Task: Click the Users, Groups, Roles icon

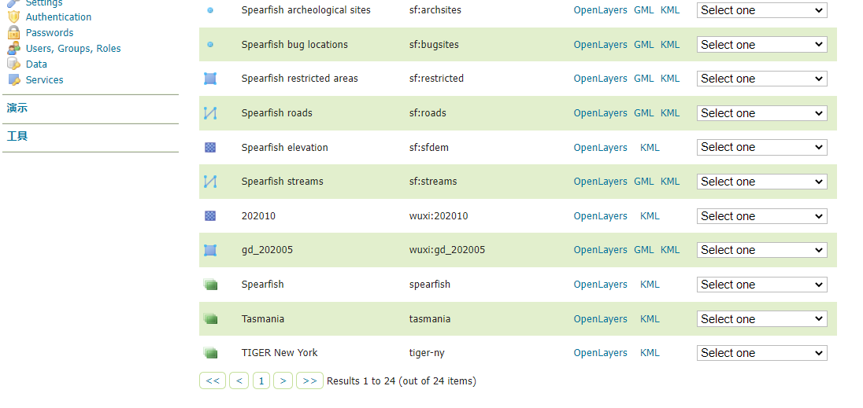Action: (13, 48)
